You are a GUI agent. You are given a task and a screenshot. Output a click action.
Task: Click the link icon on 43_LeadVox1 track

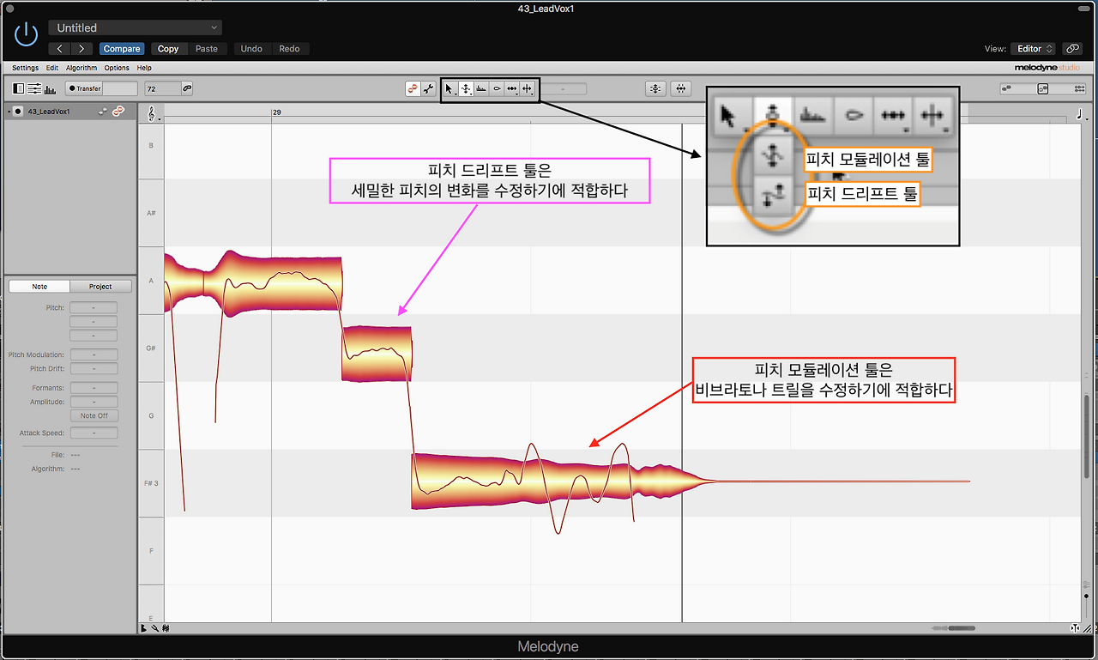pyautogui.click(x=118, y=112)
